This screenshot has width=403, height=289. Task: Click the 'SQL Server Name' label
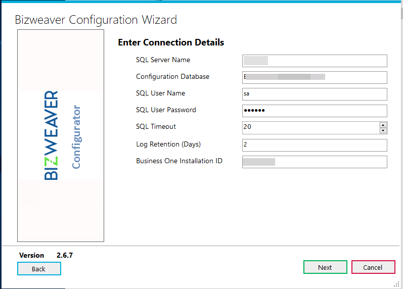[163, 60]
